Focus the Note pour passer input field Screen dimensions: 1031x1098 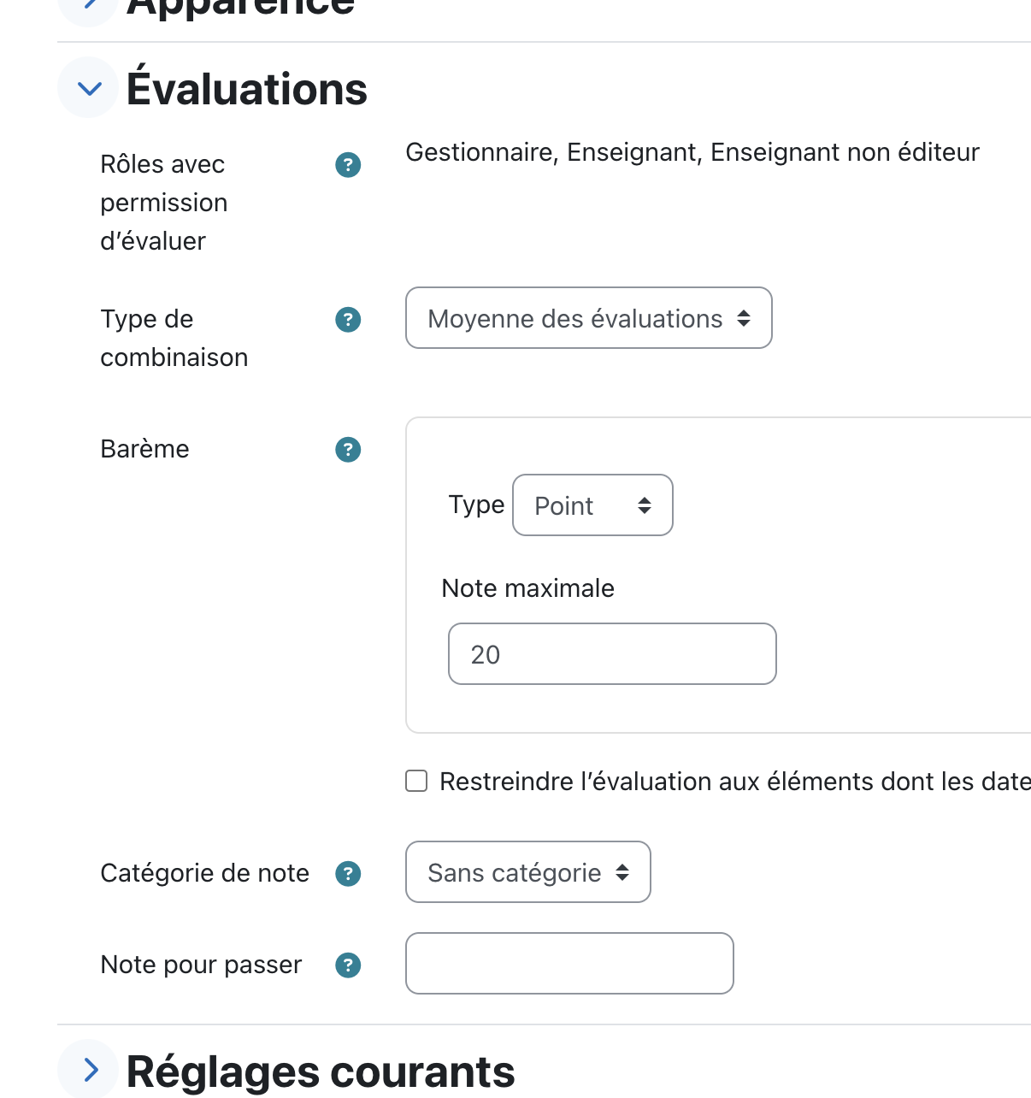tap(569, 964)
